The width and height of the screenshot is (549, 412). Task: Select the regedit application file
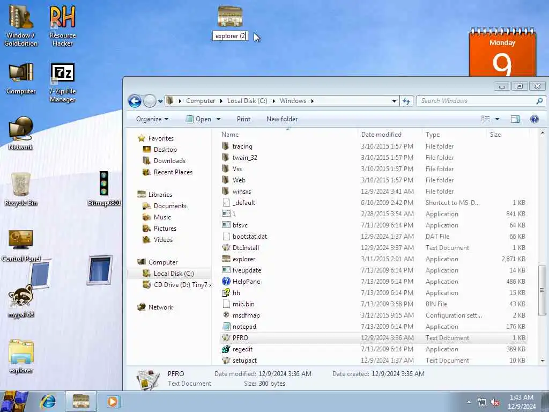374,349
